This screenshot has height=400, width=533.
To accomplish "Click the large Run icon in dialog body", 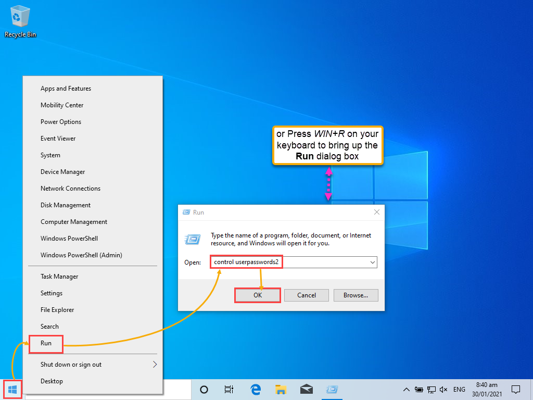I will (193, 239).
